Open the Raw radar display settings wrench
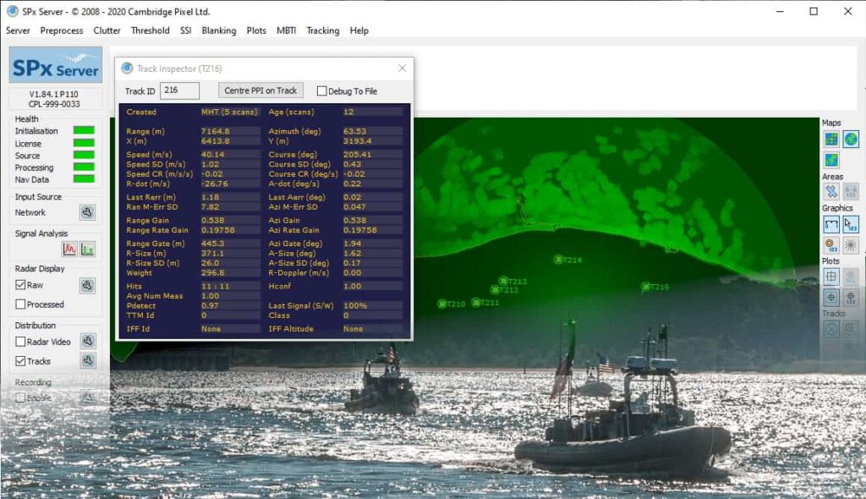The width and height of the screenshot is (866, 499). 87,285
